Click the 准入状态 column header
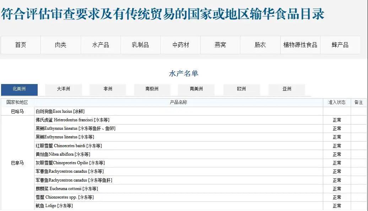Screen dimensions: 368x211 [337, 102]
